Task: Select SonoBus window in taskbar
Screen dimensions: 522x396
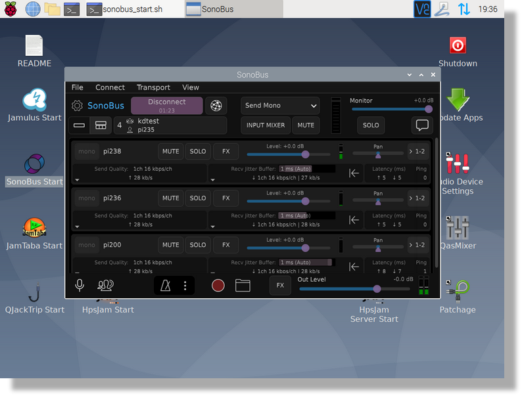Action: pos(233,9)
